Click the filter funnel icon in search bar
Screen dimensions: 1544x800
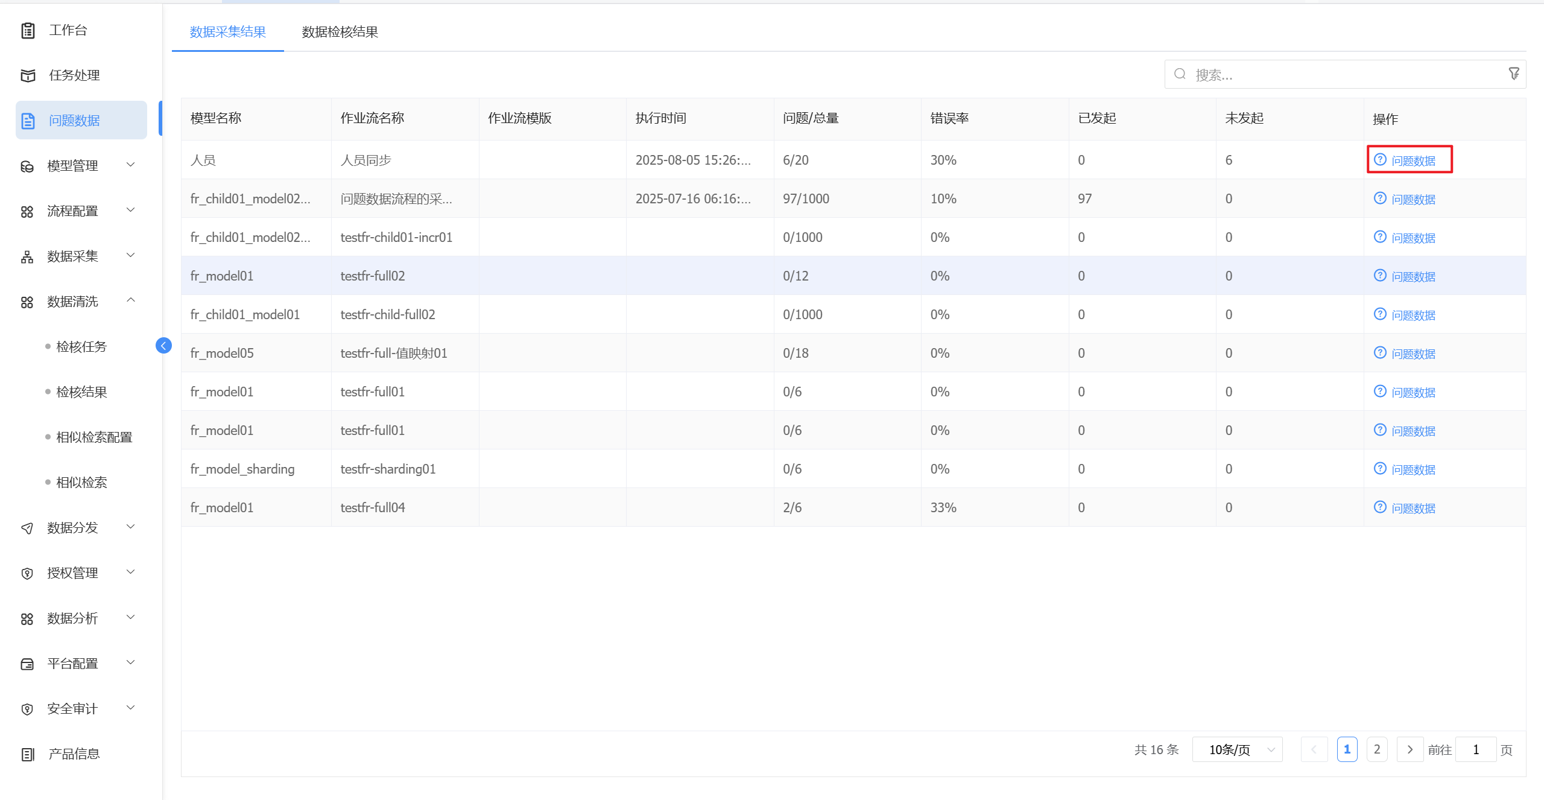pyautogui.click(x=1513, y=74)
